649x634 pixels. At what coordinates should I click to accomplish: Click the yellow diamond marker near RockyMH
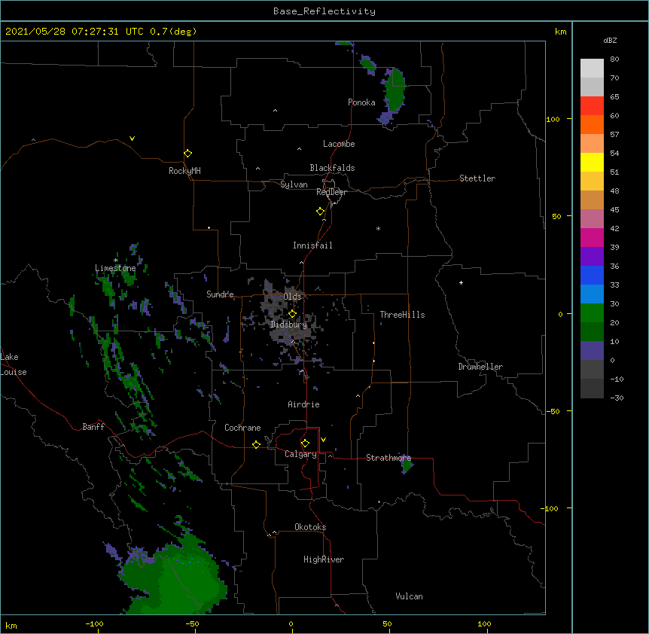187,153
